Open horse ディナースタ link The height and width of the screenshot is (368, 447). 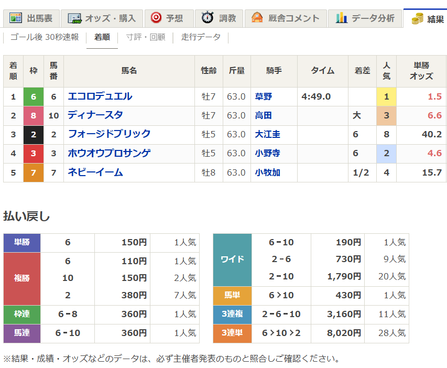click(95, 115)
